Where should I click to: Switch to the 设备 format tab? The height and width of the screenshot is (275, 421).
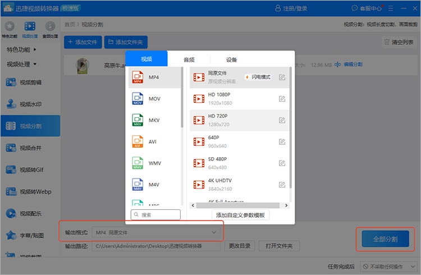pyautogui.click(x=231, y=59)
